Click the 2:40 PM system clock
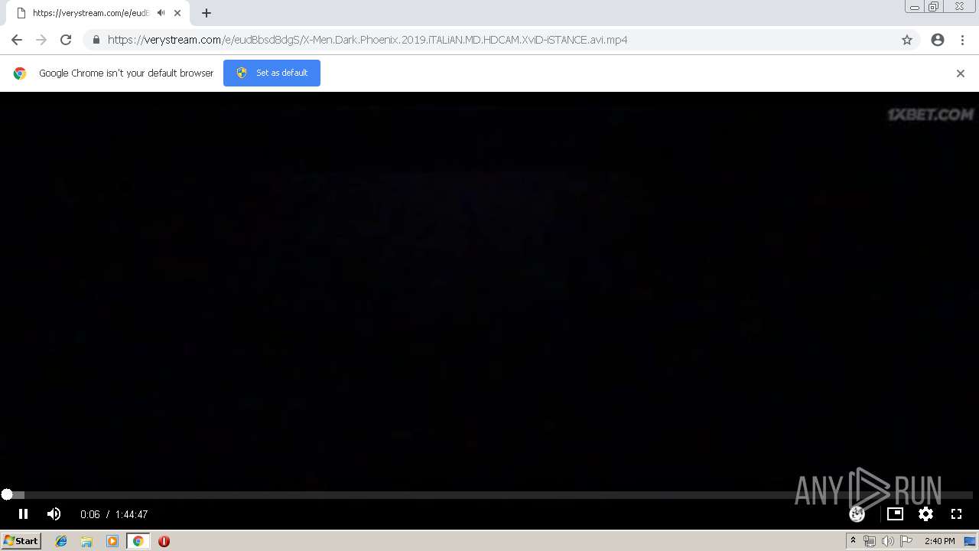 coord(939,541)
